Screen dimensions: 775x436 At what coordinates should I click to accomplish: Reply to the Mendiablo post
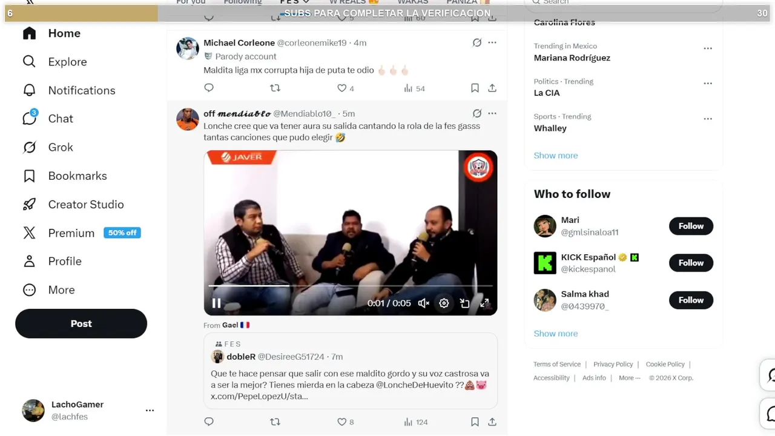209,421
